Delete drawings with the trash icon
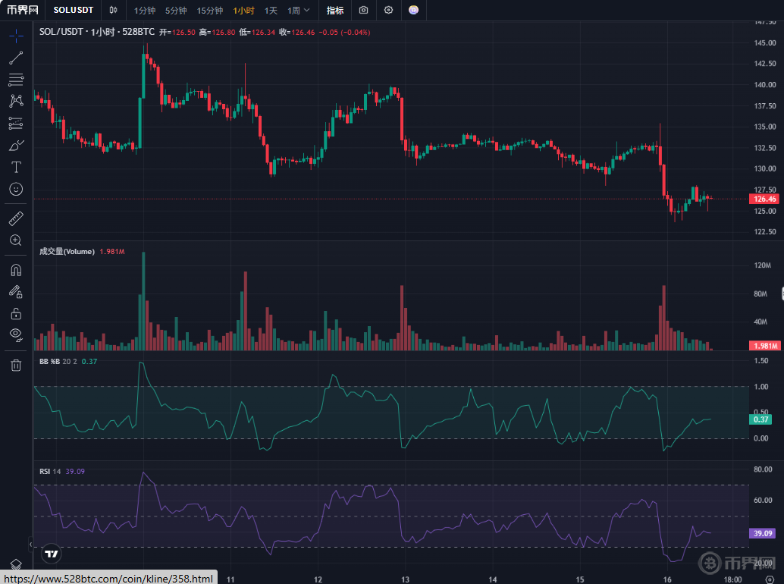The image size is (784, 584). 16,366
